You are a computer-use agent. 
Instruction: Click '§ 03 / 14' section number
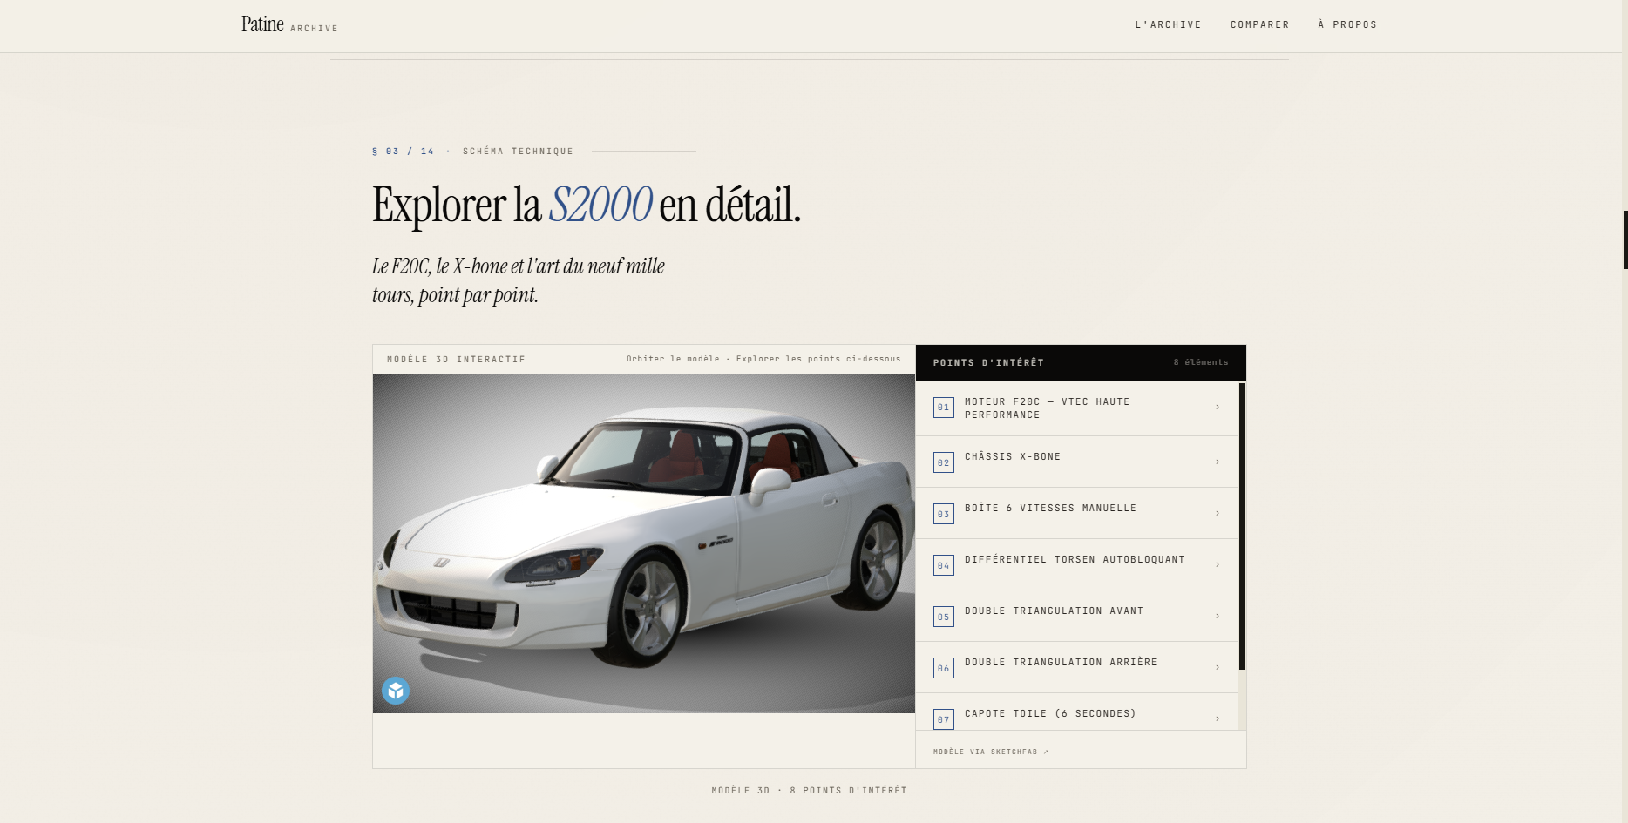click(x=403, y=152)
